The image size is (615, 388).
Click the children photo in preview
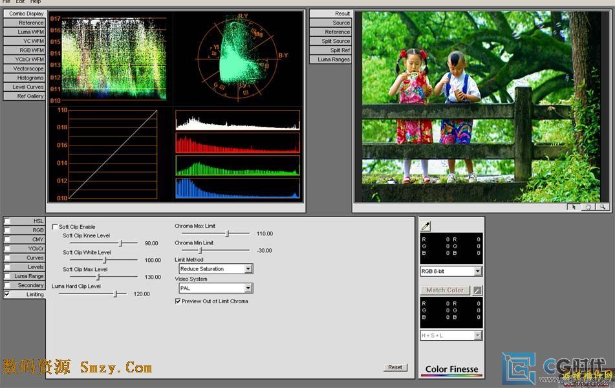point(481,106)
